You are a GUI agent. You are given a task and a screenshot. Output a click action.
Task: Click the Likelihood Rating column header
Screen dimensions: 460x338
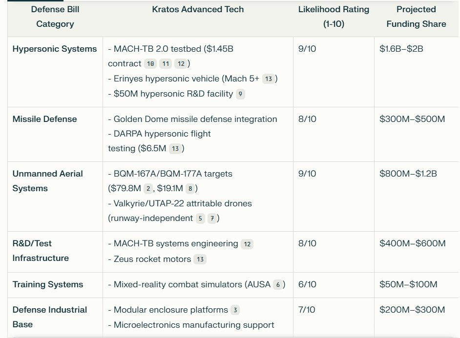(334, 17)
